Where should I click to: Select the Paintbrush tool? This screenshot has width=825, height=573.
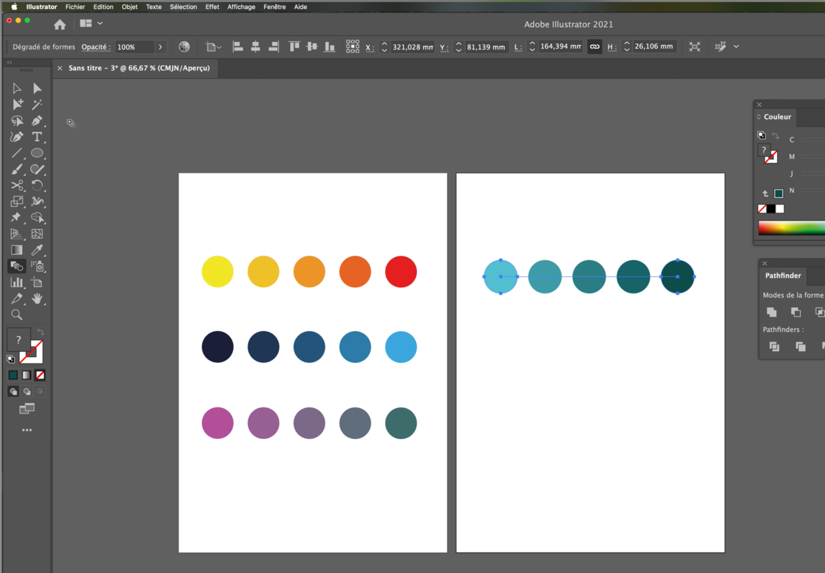click(17, 169)
